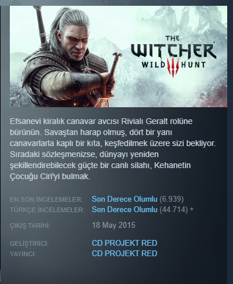Click the ÇIKIŞ TARİHİ label
This screenshot has height=284, width=233.
click(30, 225)
